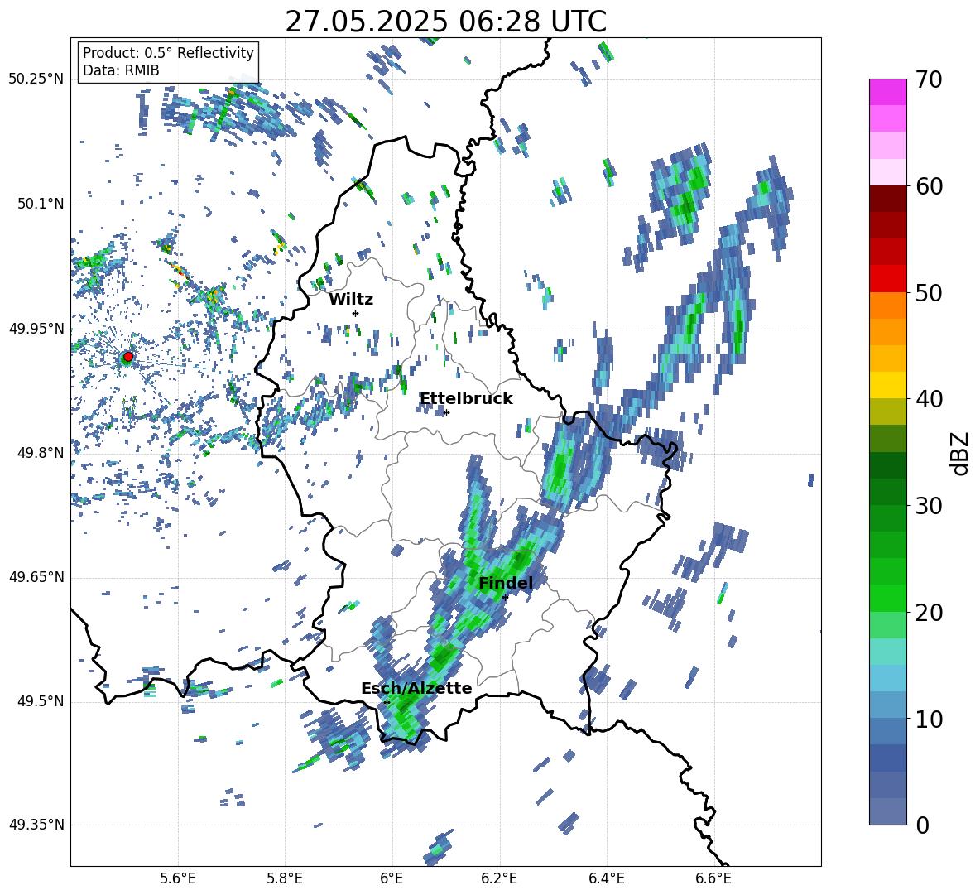Click the red radar location marker
980x895 pixels.
coord(128,357)
